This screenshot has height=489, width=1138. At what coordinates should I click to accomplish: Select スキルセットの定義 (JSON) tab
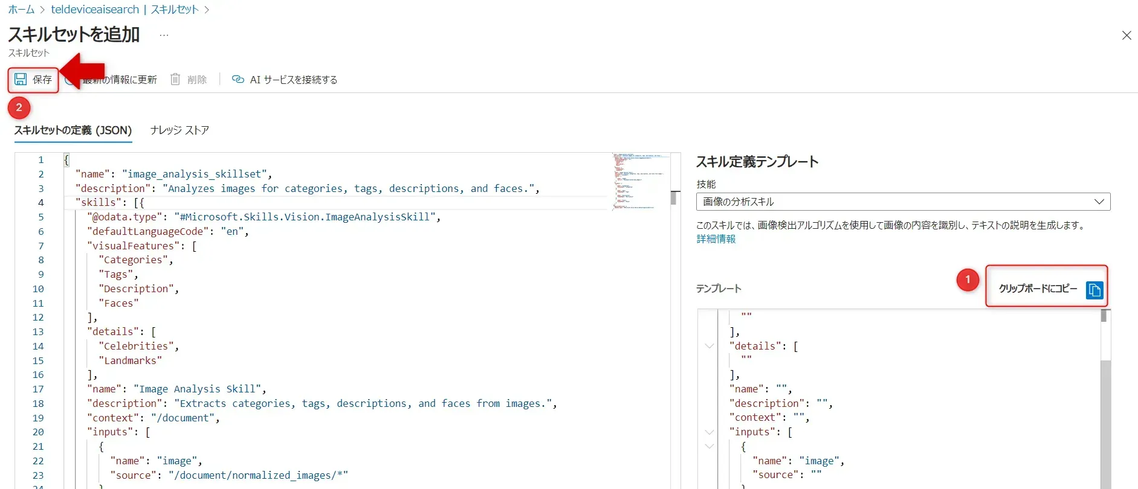point(73,130)
